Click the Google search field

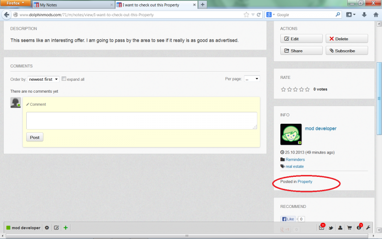(x=305, y=15)
